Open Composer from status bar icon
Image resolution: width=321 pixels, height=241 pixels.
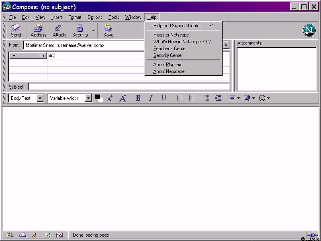click(x=47, y=235)
